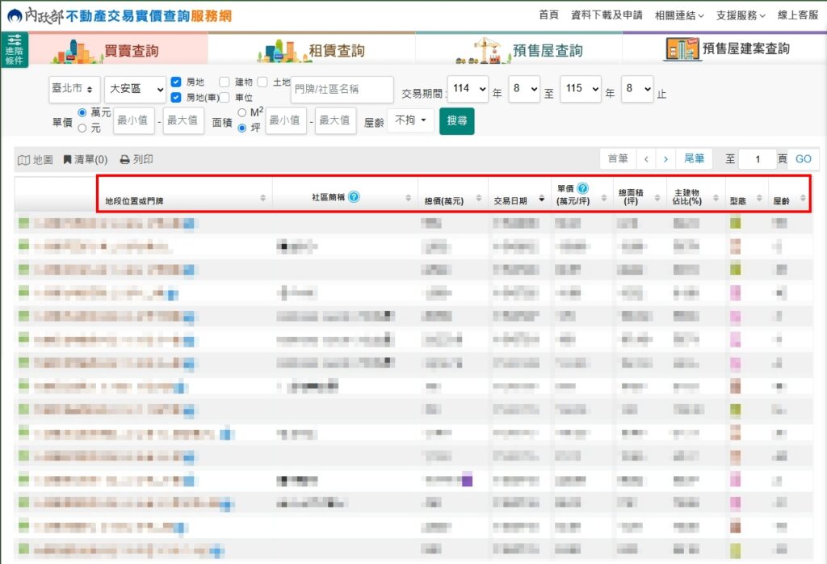Open 線上客服 link
827x564 pixels.
click(x=798, y=15)
